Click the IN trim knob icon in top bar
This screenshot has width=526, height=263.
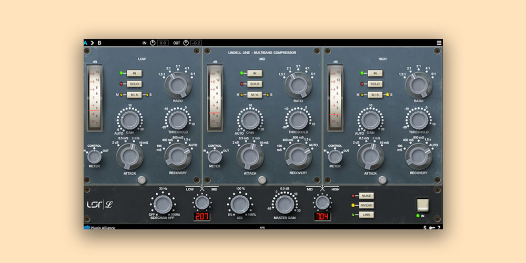(153, 43)
